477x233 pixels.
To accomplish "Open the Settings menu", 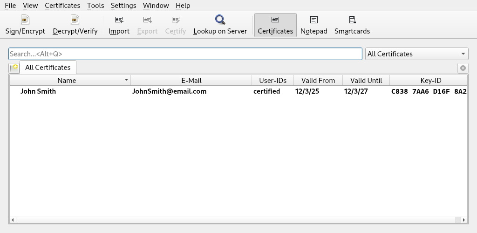I will [123, 6].
